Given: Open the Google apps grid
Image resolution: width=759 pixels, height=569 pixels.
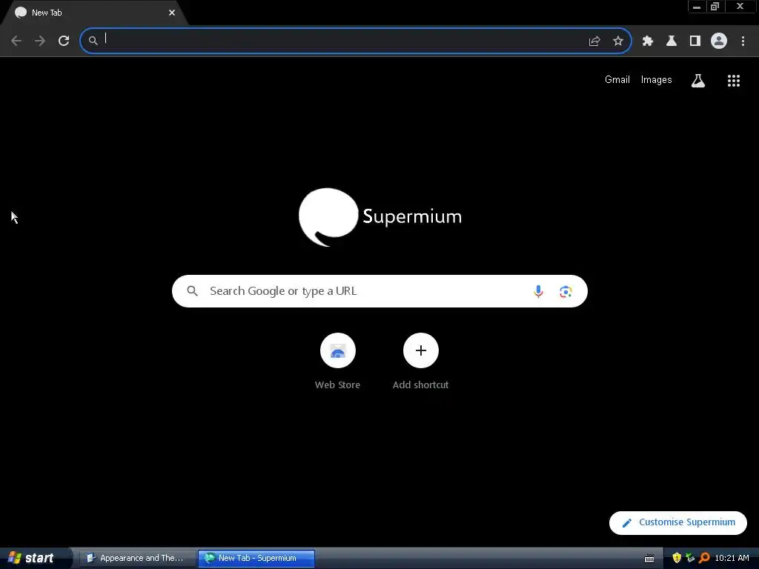Looking at the screenshot, I should [x=733, y=80].
